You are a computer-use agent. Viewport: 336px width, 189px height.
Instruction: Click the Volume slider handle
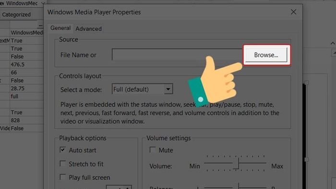[236, 163]
